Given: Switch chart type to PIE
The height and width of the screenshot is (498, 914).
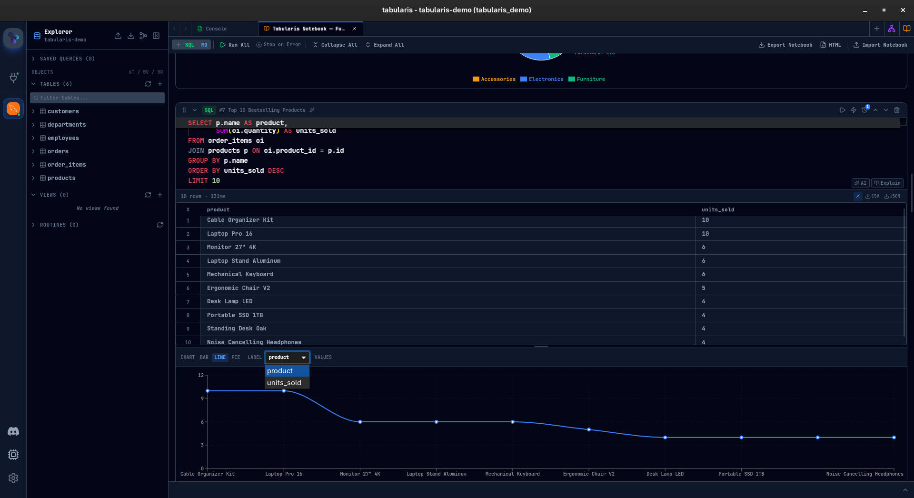Looking at the screenshot, I should point(236,357).
